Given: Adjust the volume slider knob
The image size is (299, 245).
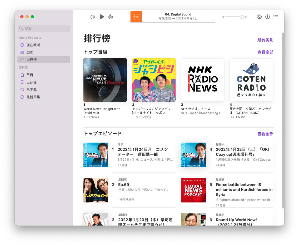Looking at the screenshot, I should click(x=242, y=17).
